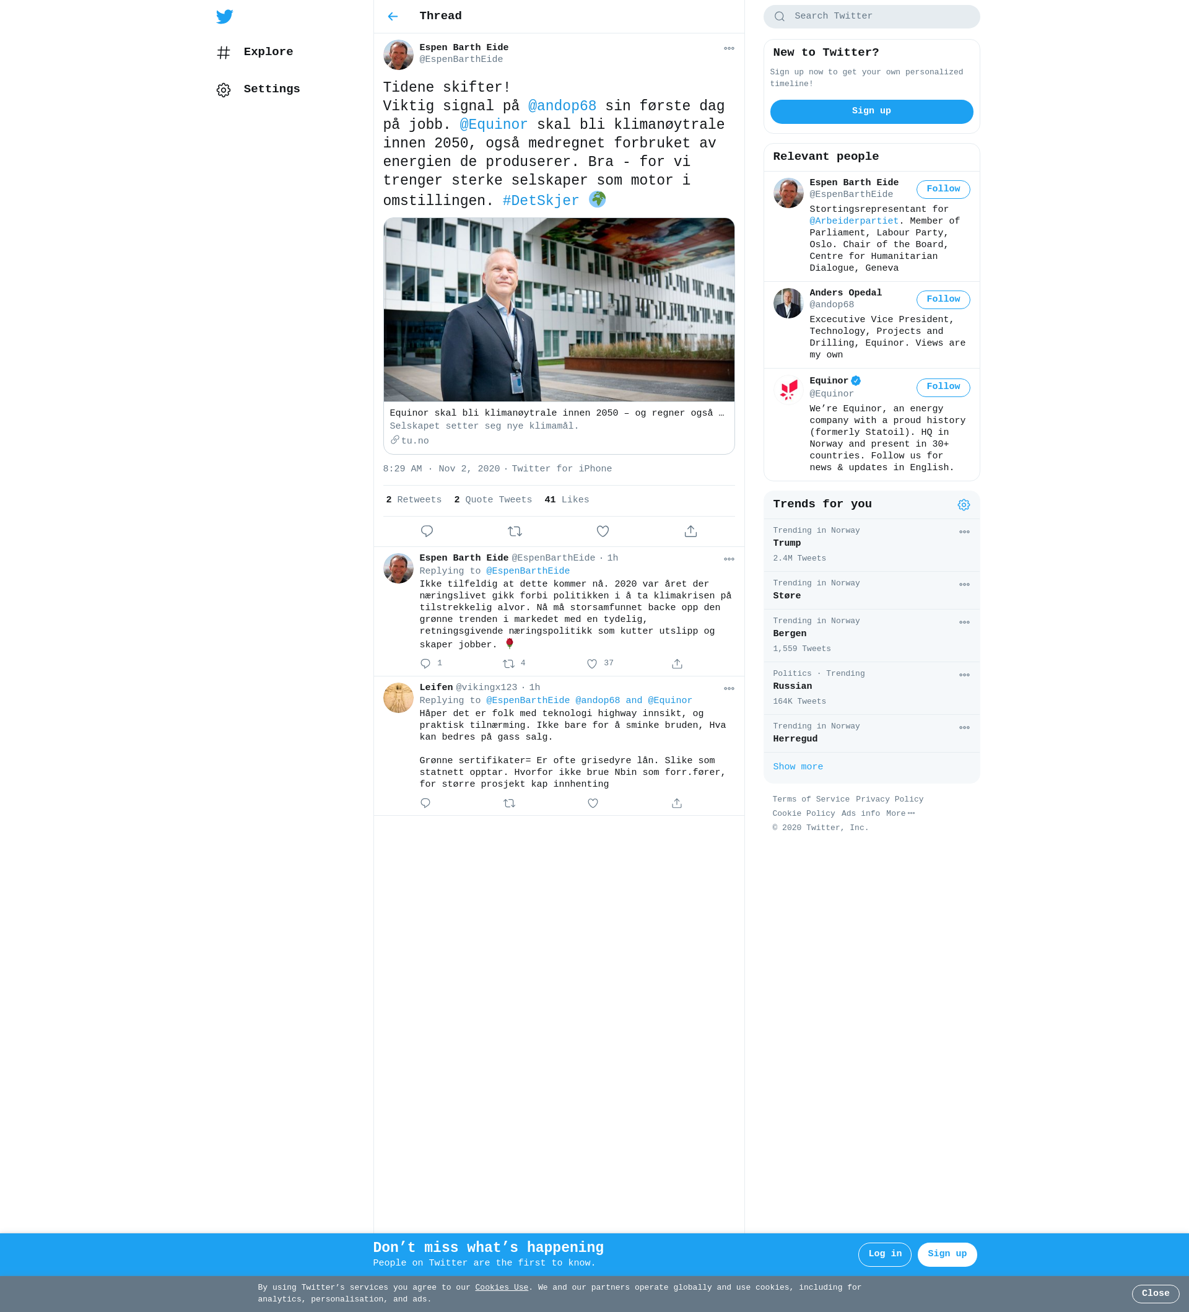Open the Bergen trending topic
Screen dimensions: 1189x1312
click(x=871, y=635)
